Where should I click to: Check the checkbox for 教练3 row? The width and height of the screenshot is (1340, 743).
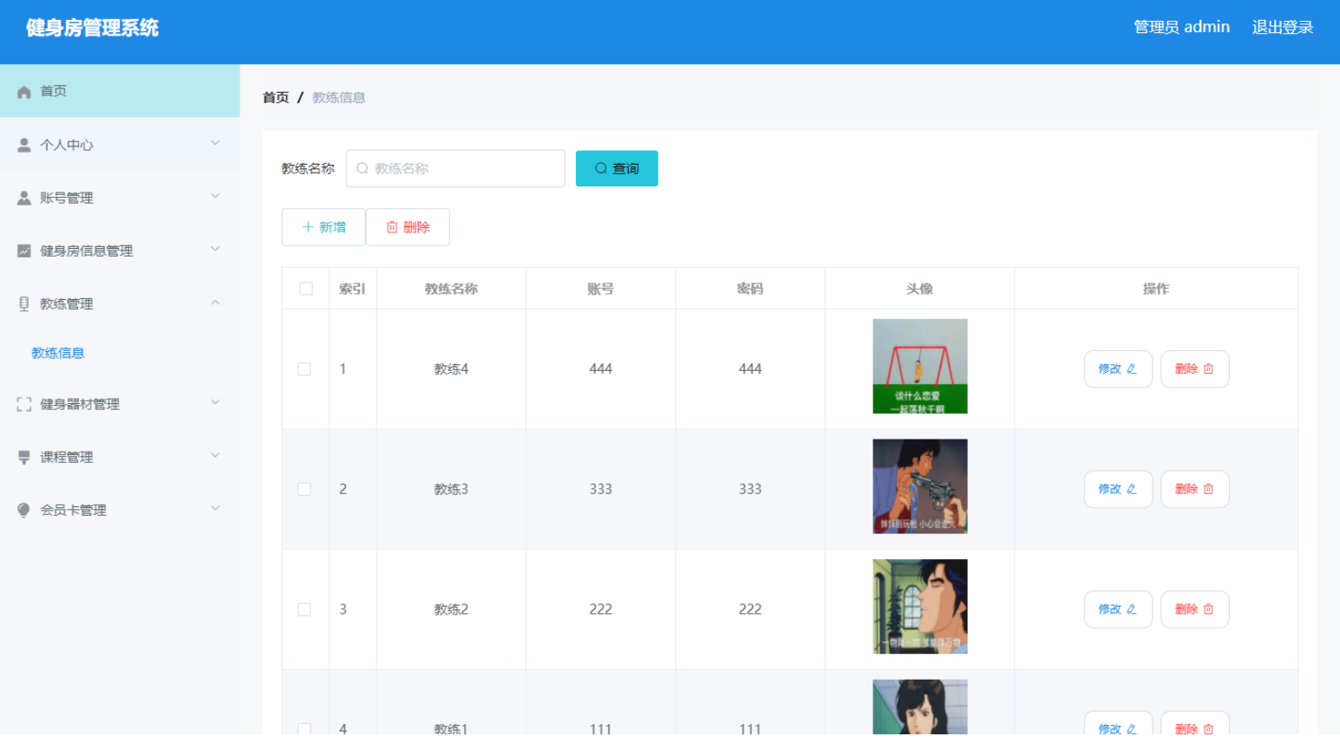click(304, 489)
